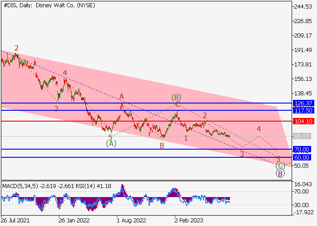Screen dimensions: 317x226
Task: Click the 50.05 price axis value
Action: coord(302,166)
